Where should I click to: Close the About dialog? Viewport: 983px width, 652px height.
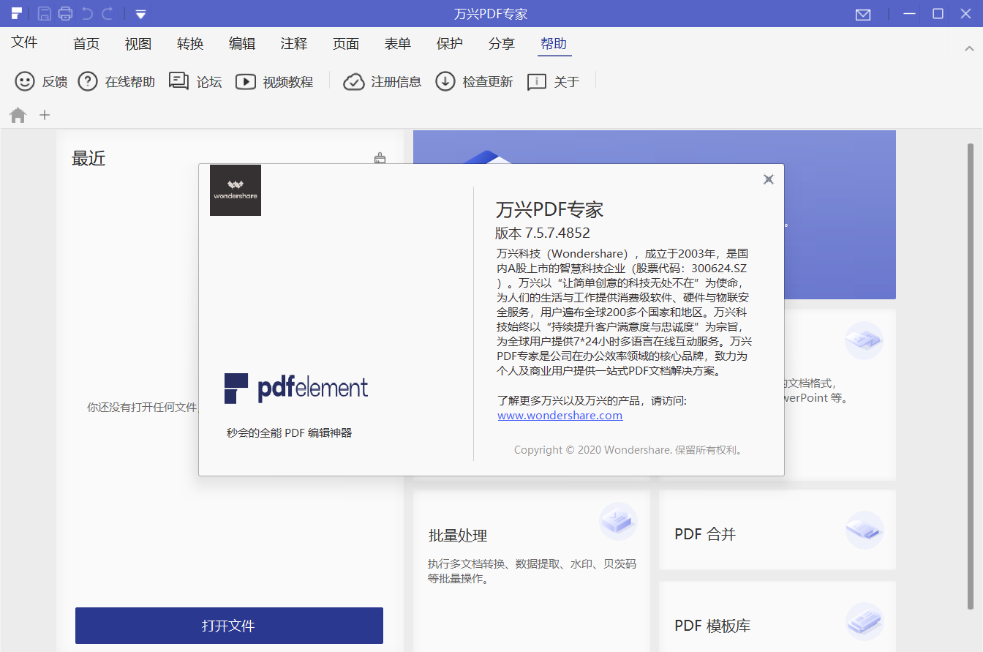pyautogui.click(x=769, y=179)
